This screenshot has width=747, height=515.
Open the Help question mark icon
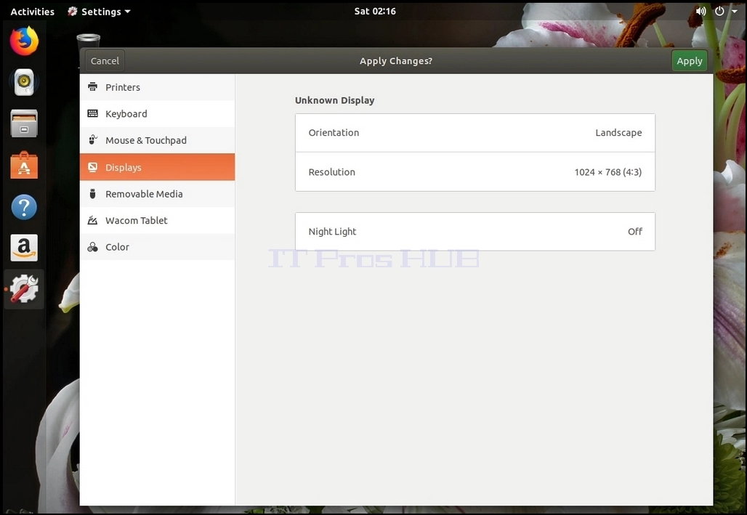(24, 207)
